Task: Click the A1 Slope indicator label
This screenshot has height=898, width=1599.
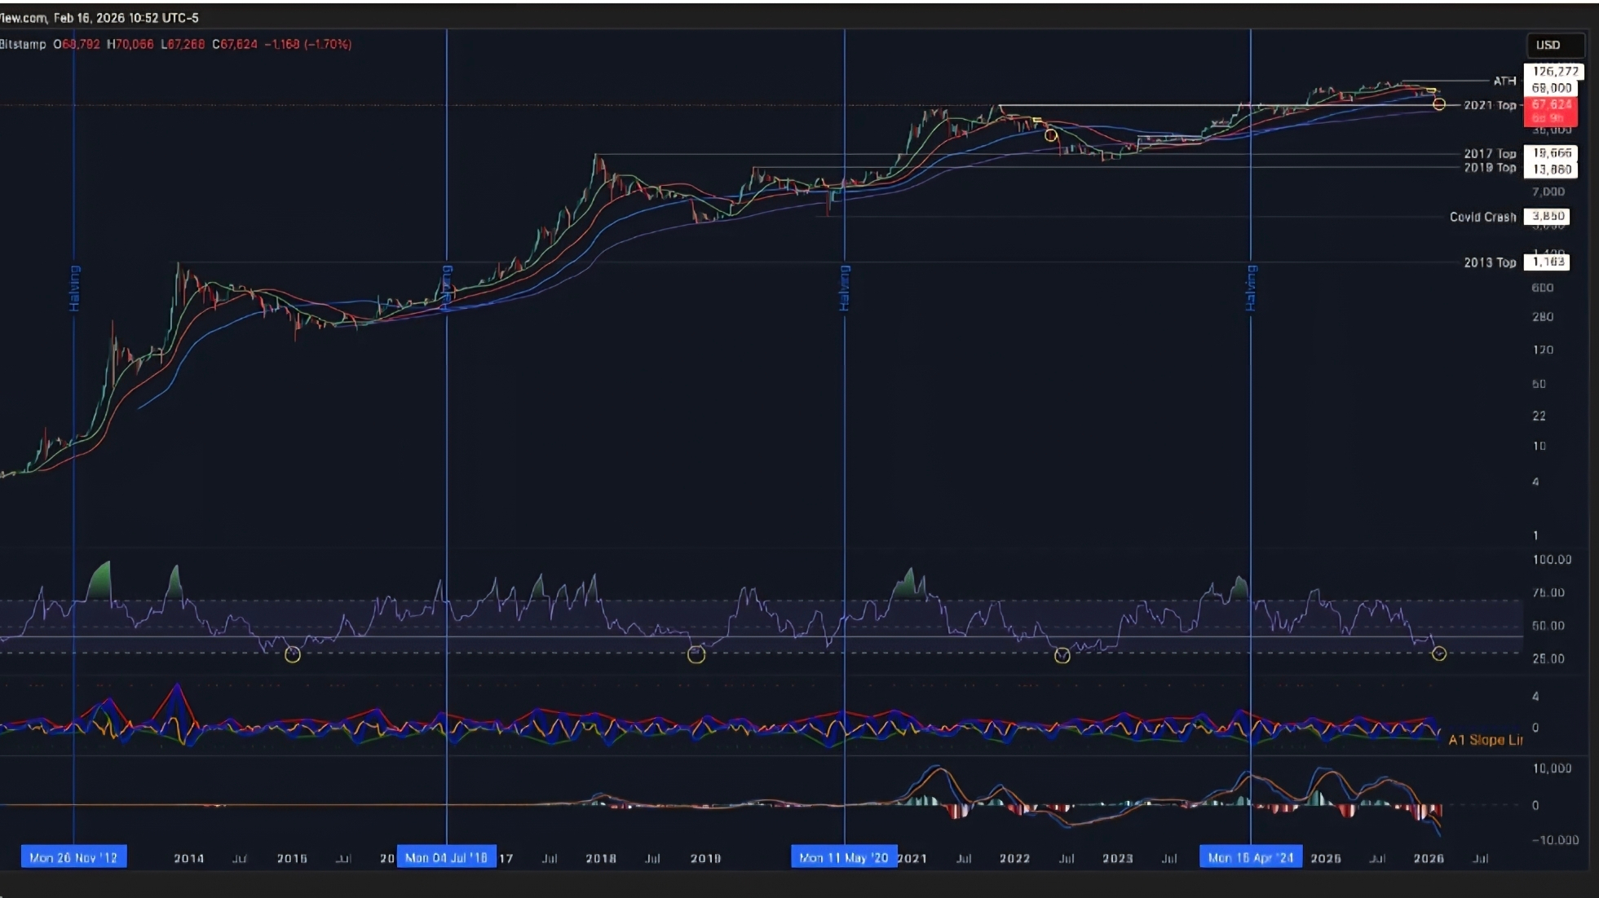Action: coord(1485,740)
